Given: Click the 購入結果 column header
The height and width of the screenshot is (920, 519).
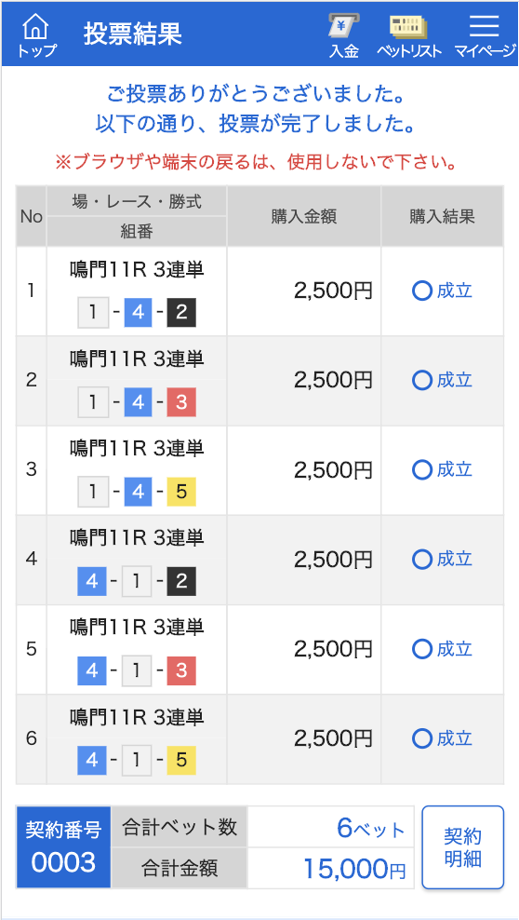Looking at the screenshot, I should pos(442,217).
